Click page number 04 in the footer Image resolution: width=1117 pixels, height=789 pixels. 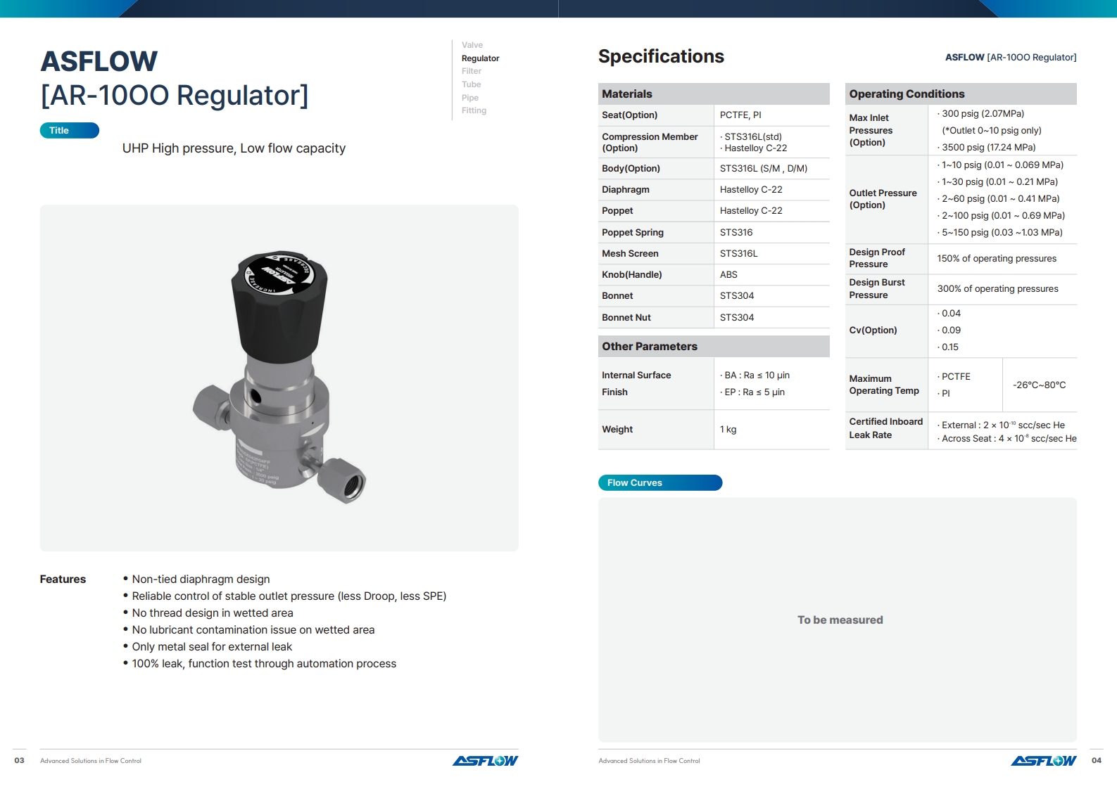[x=1096, y=760]
